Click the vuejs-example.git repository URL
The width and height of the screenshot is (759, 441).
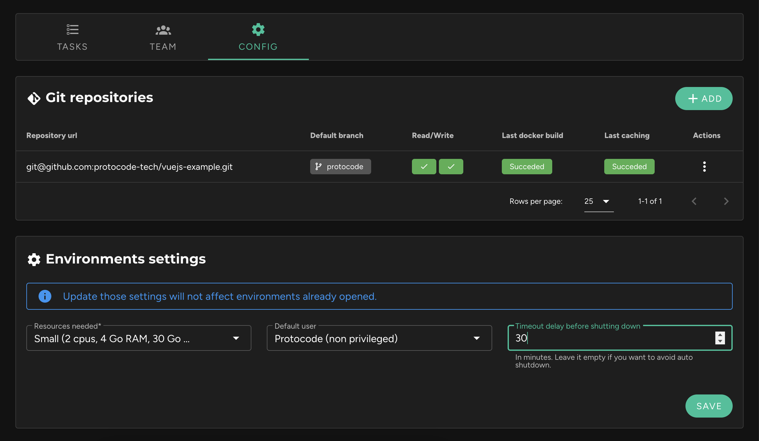click(x=129, y=167)
